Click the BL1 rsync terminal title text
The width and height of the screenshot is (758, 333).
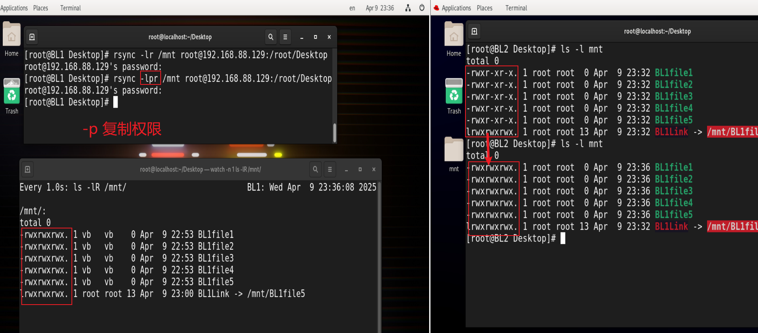pyautogui.click(x=180, y=37)
